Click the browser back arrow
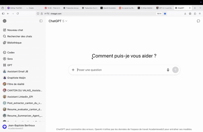 pyautogui.click(x=8, y=13)
